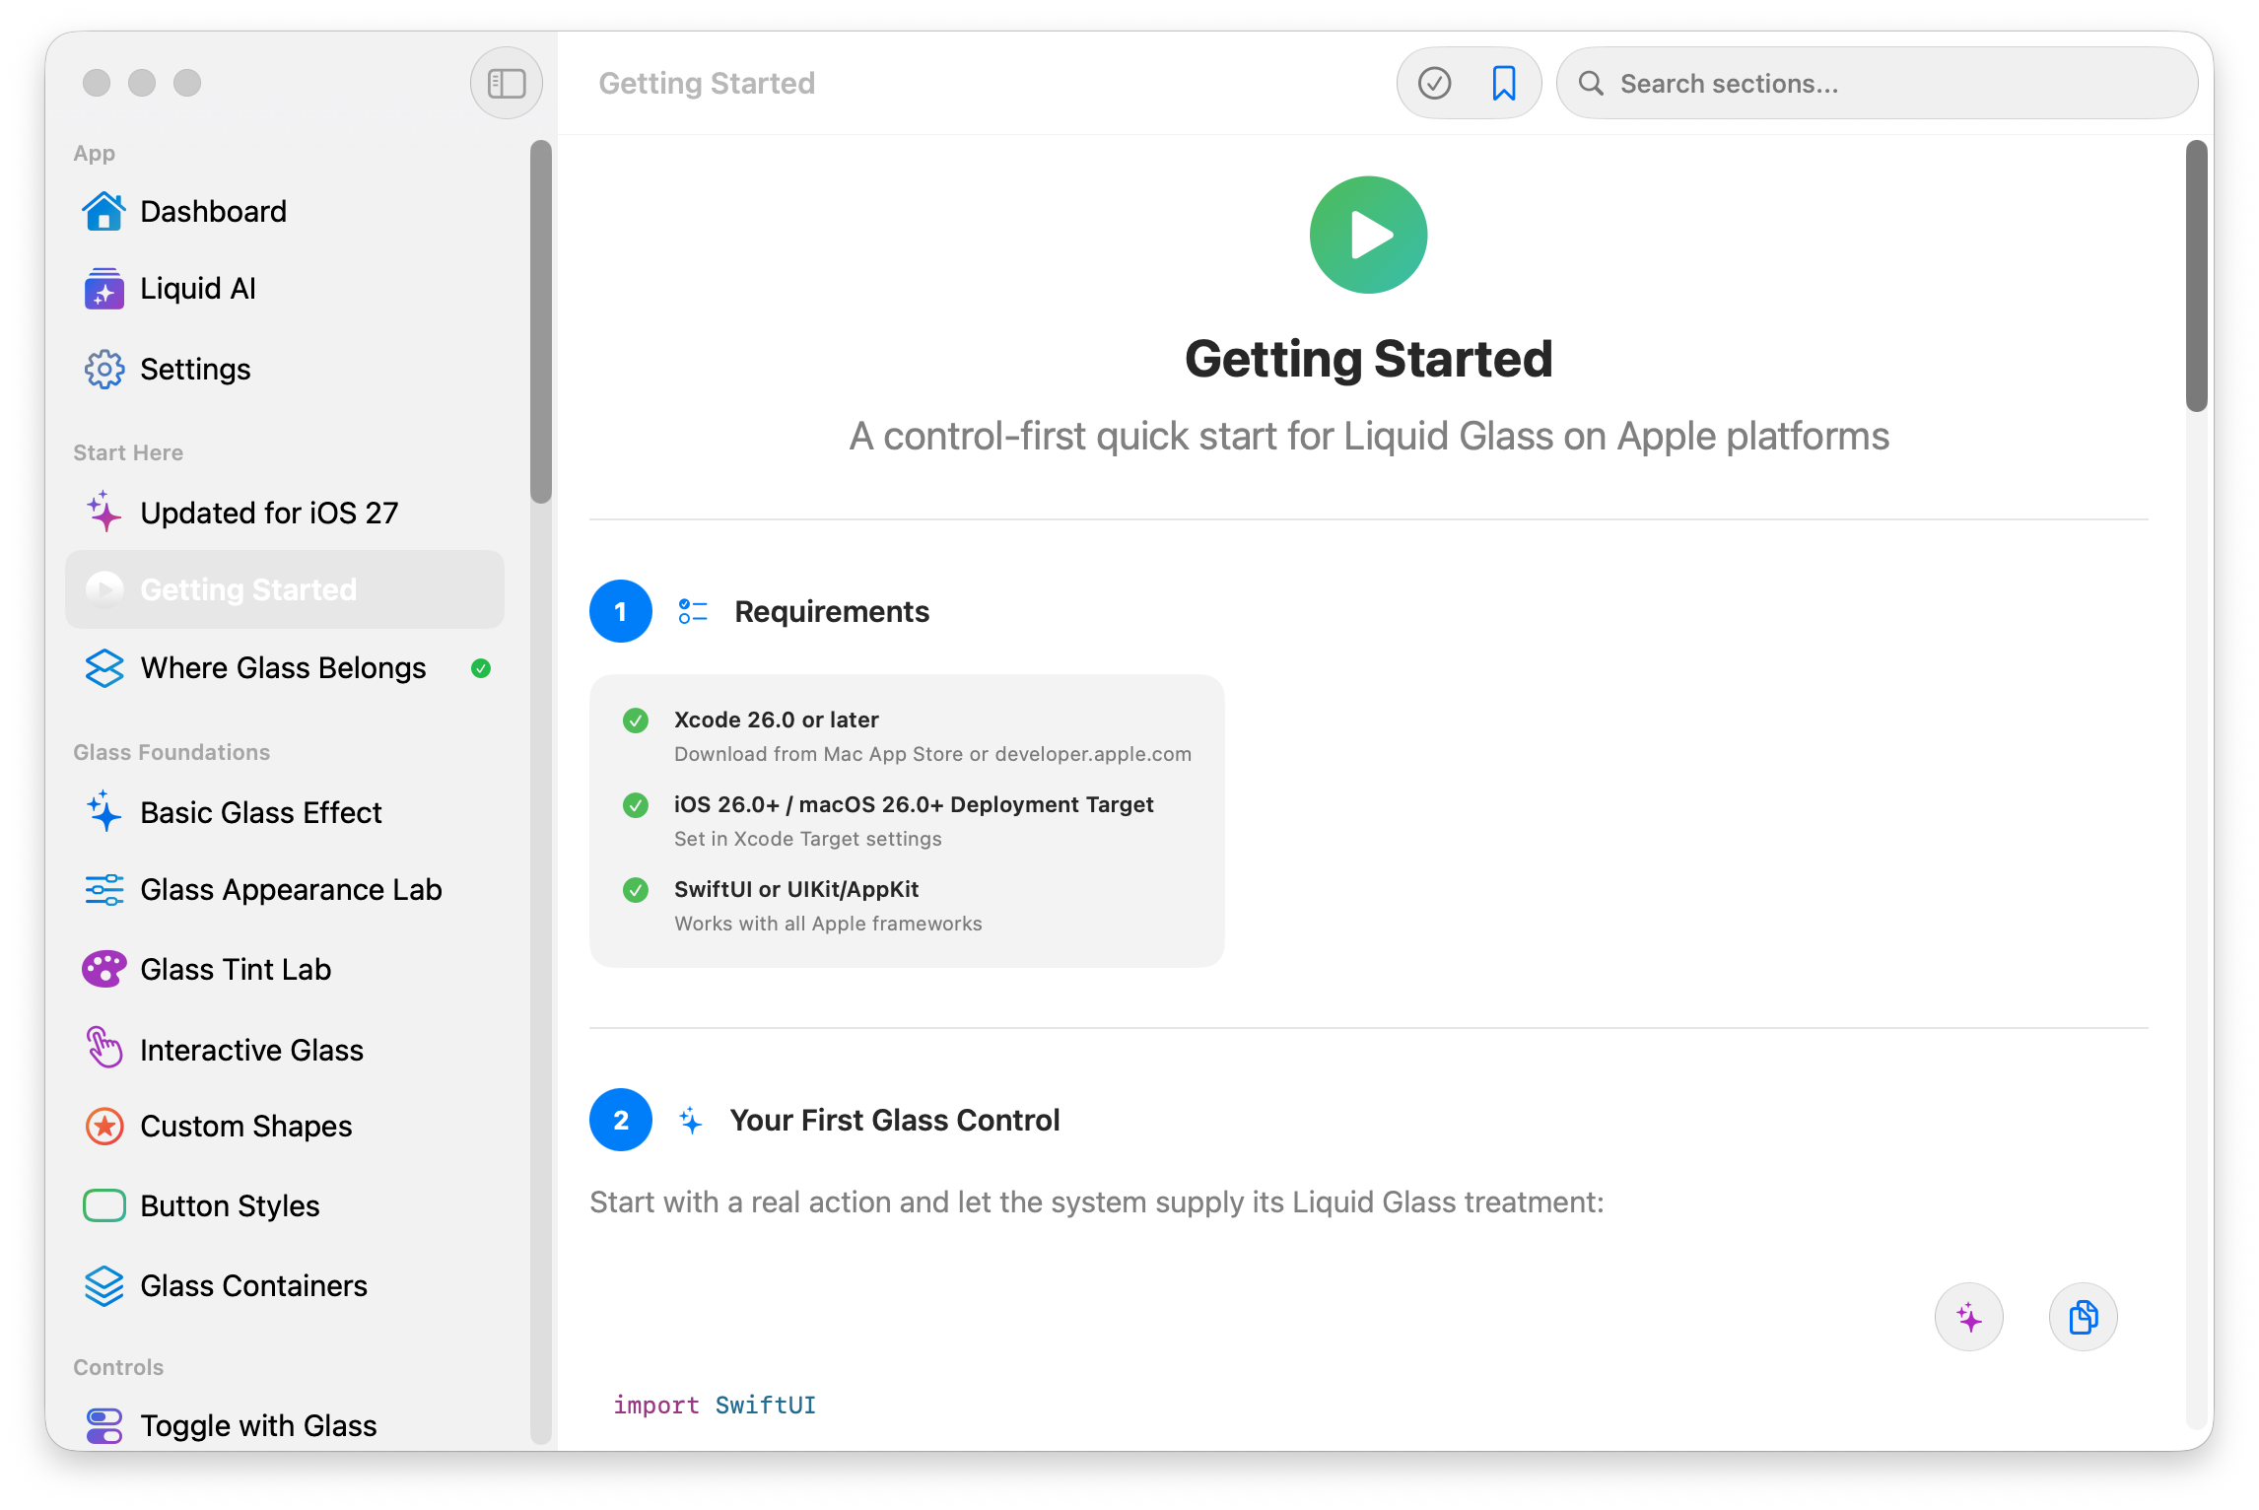Click the step 1 number badge
The height and width of the screenshot is (1510, 2259).
pyautogui.click(x=621, y=611)
